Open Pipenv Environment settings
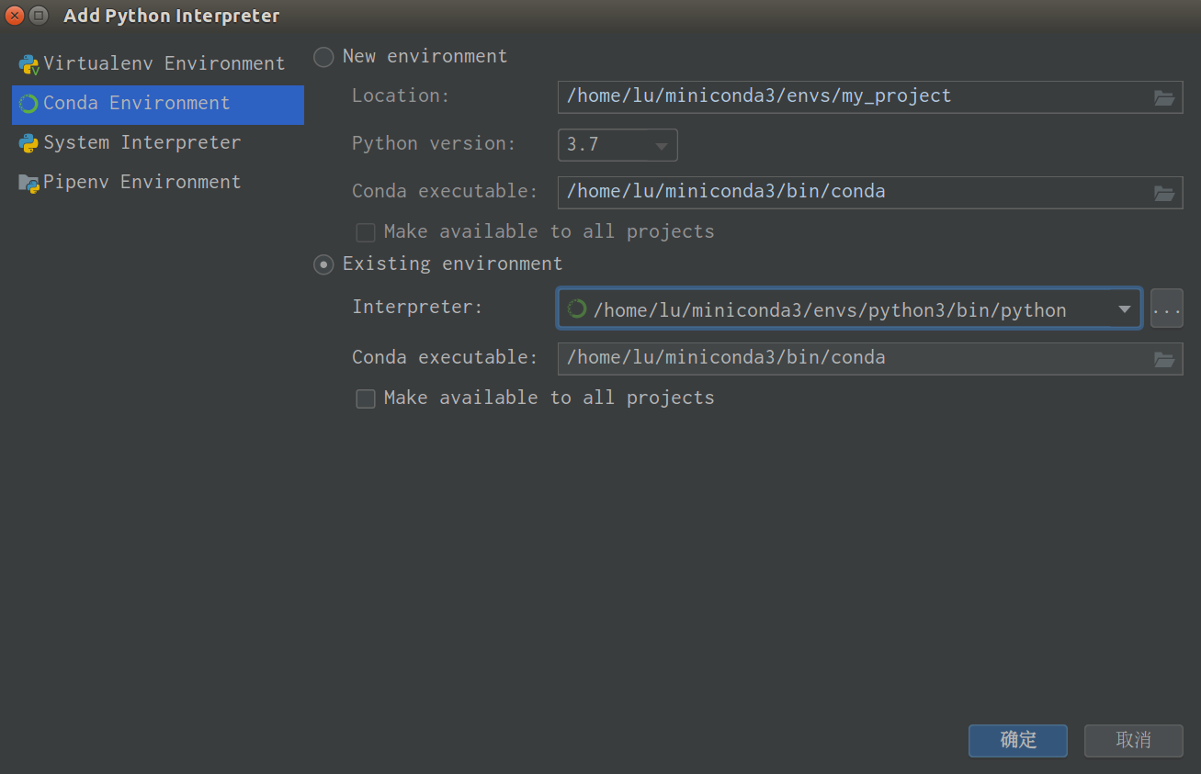The height and width of the screenshot is (774, 1201). tap(158, 183)
